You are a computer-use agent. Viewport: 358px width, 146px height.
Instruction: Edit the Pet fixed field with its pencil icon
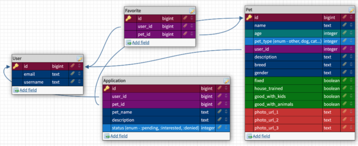point(344,81)
